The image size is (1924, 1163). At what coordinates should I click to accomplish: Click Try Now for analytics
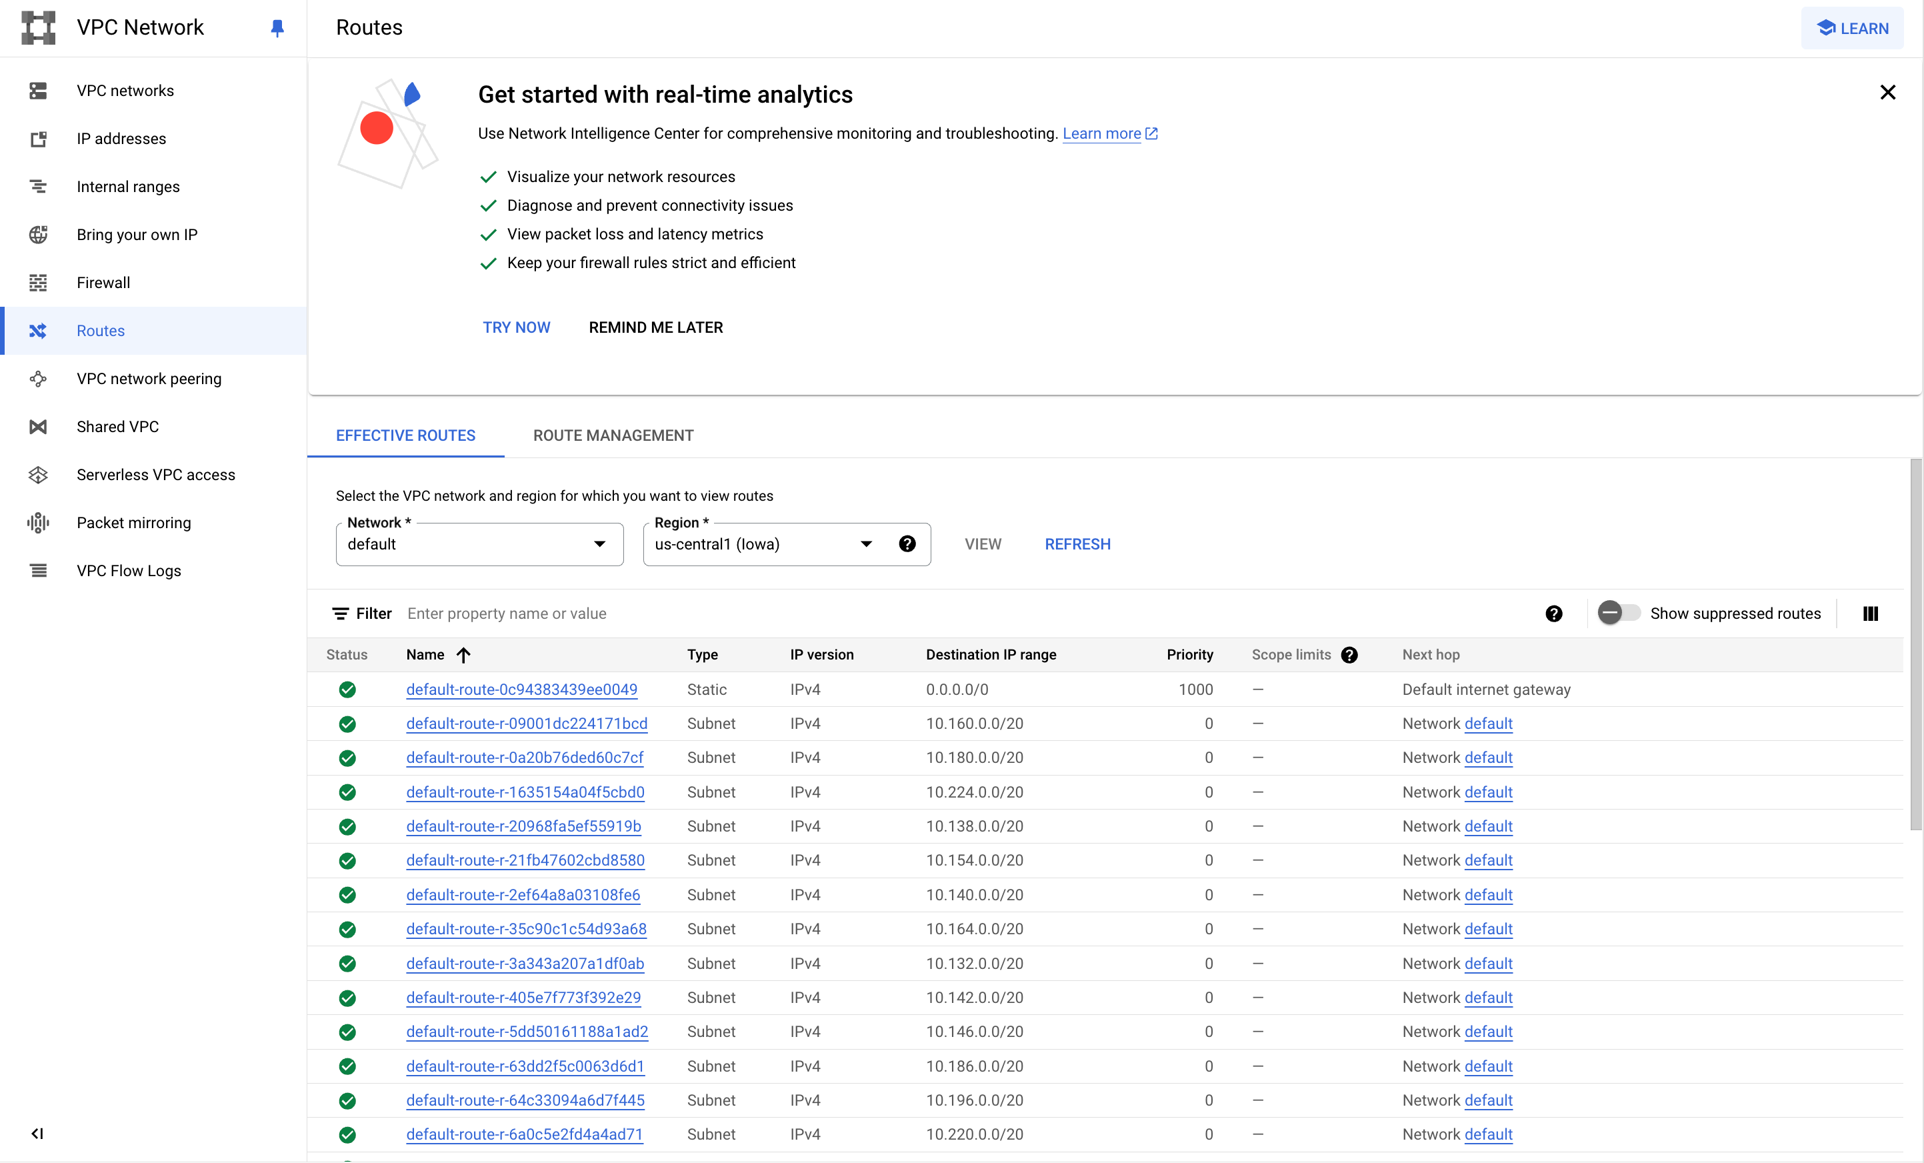(x=516, y=328)
